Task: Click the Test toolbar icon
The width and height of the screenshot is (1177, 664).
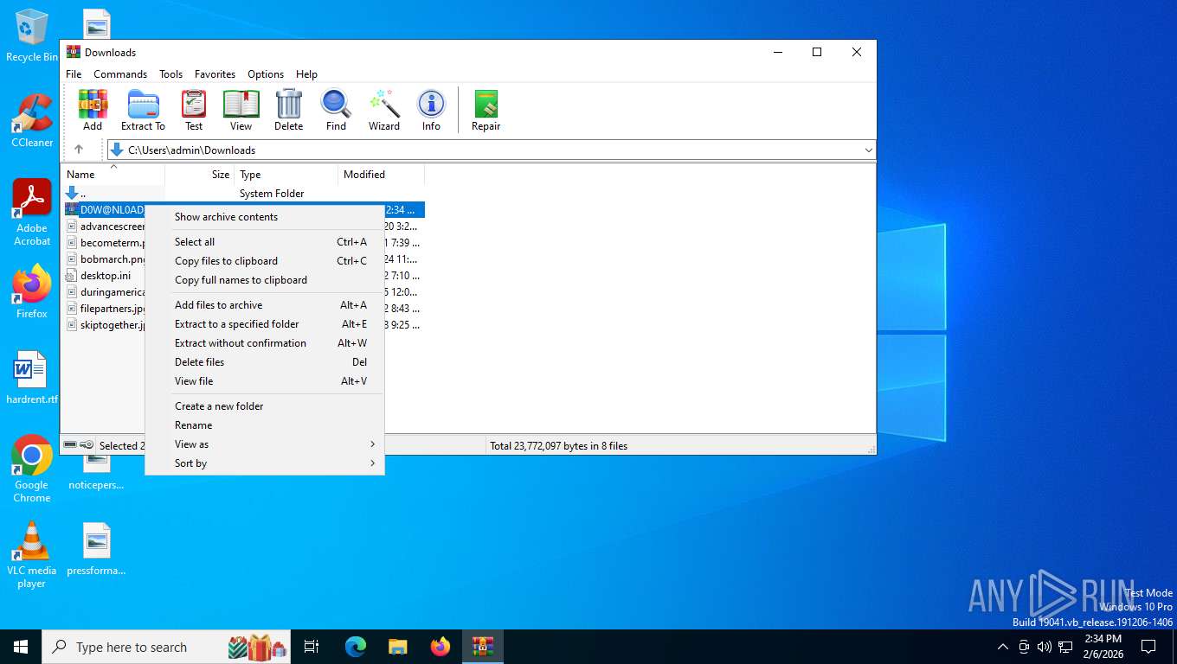Action: click(x=194, y=110)
